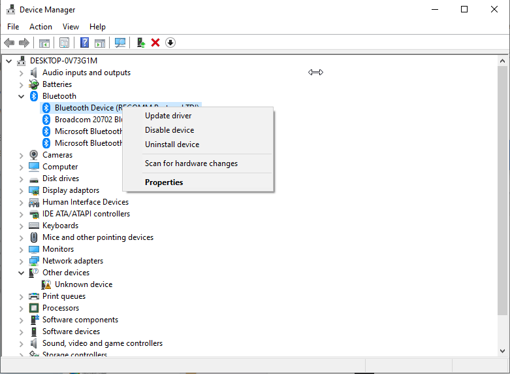Click the Mice and other pointing devices icon
510x374 pixels.
[x=34, y=237]
